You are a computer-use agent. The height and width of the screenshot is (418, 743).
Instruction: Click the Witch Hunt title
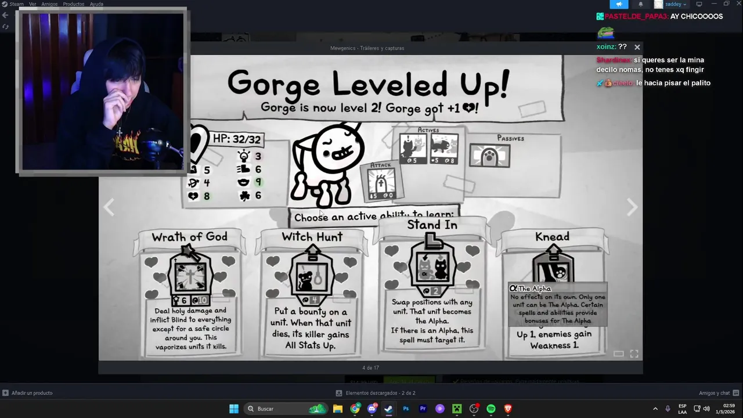coord(312,237)
